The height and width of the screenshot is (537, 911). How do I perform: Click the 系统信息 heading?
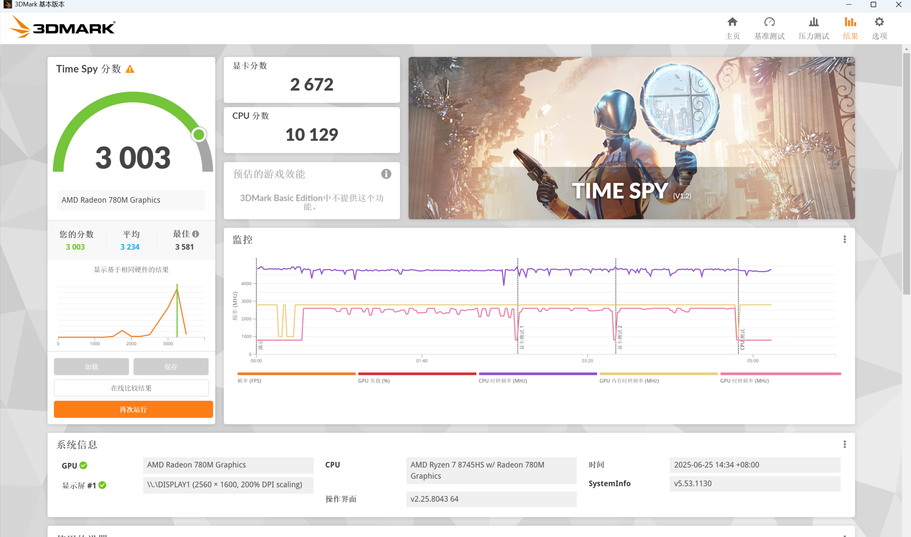(x=77, y=445)
